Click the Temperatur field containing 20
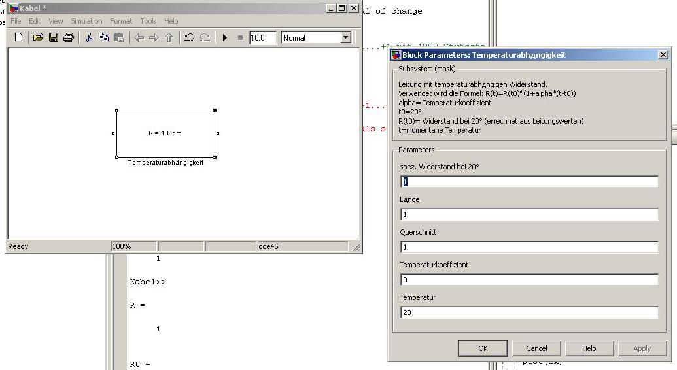677x370 pixels. pos(529,312)
